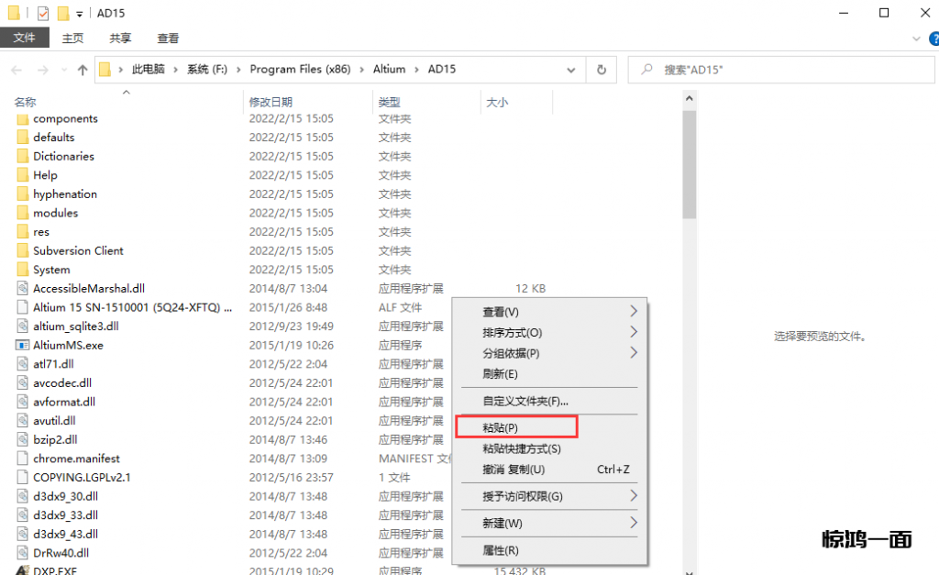Select the AltiumMS.exe file icon

click(23, 345)
